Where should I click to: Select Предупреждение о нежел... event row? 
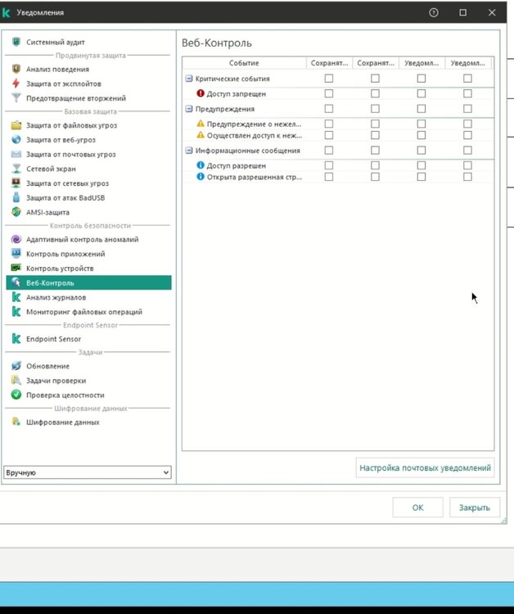point(254,124)
